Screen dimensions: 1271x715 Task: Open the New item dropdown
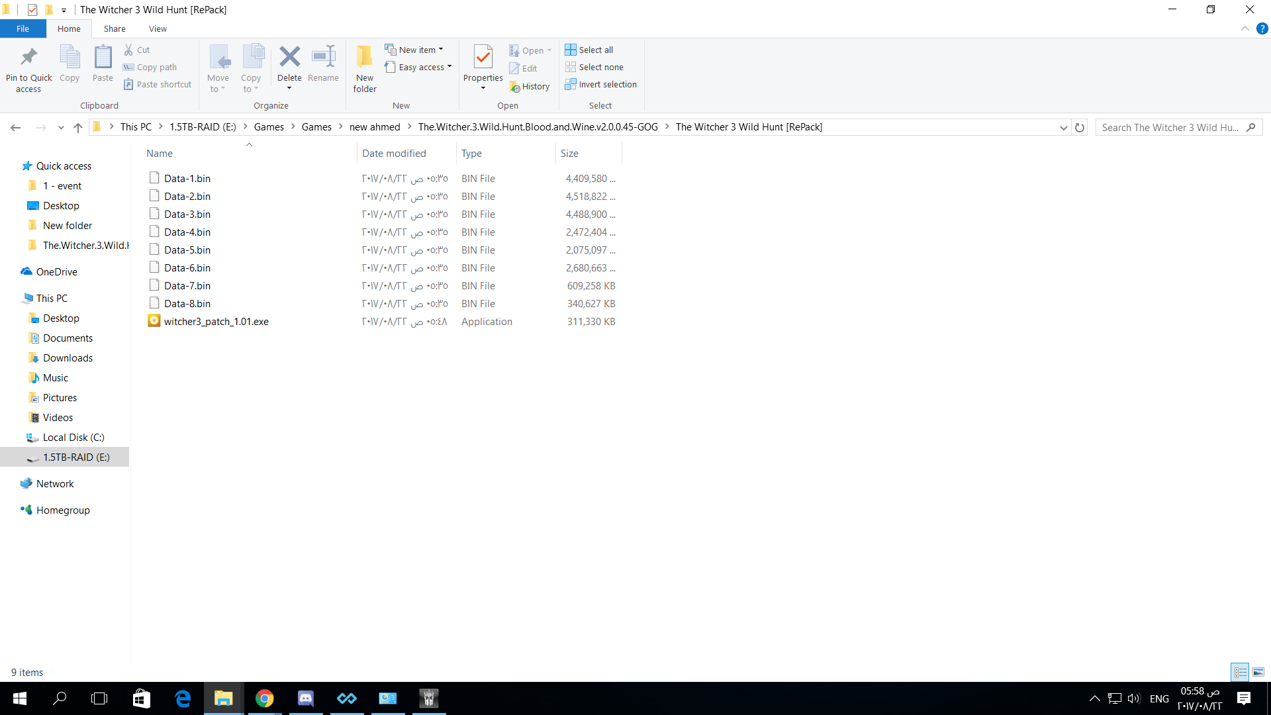pos(414,50)
